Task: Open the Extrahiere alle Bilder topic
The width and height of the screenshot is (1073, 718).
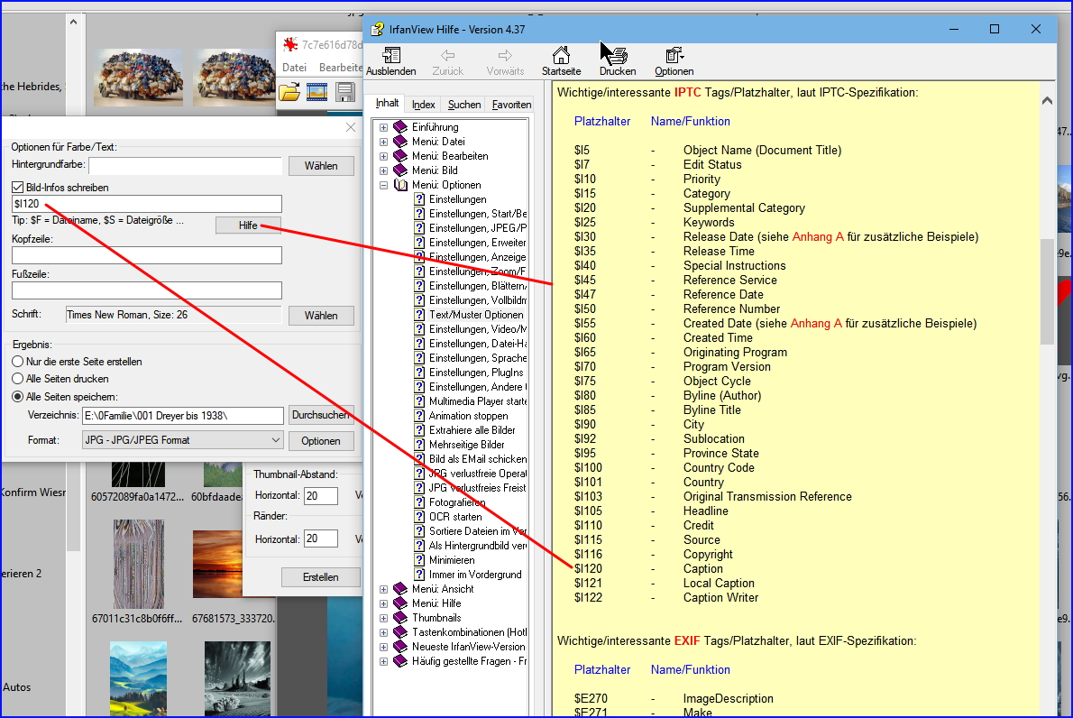Action: 472,430
